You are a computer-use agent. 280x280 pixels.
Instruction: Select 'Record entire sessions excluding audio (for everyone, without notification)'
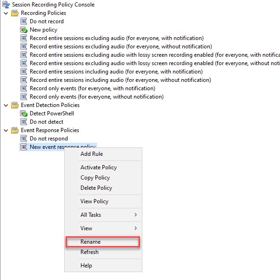click(121, 47)
